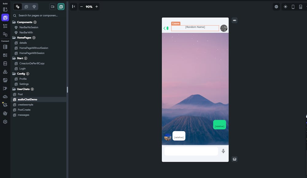
Task: Open the Post page
Action: coord(20,95)
